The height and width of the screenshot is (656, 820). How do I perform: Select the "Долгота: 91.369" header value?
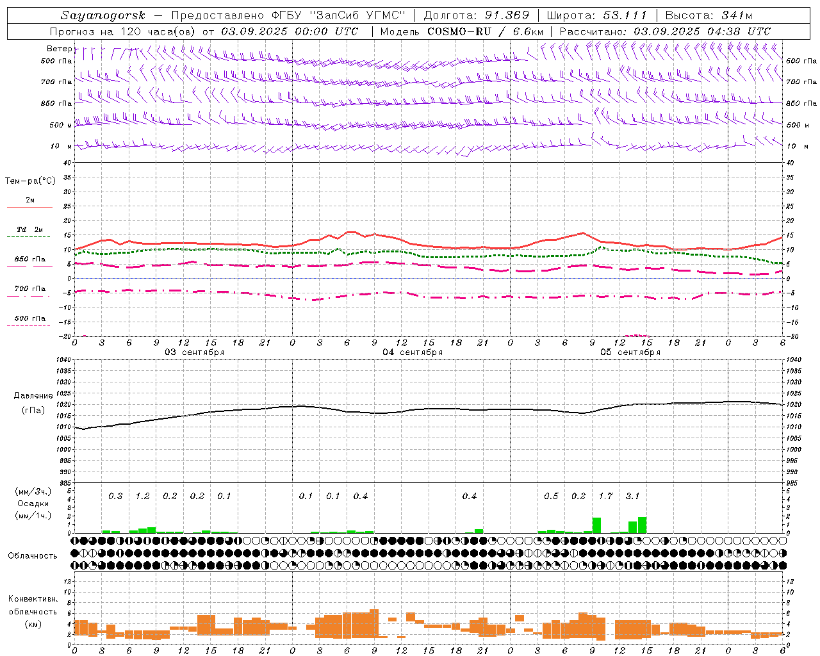click(x=477, y=15)
